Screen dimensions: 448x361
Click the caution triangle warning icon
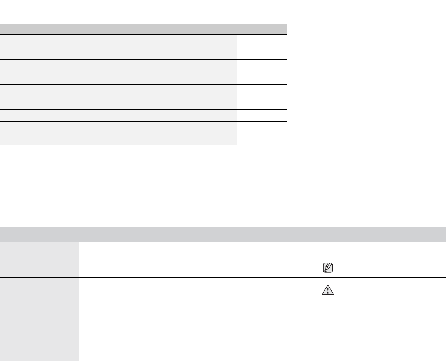(328, 289)
